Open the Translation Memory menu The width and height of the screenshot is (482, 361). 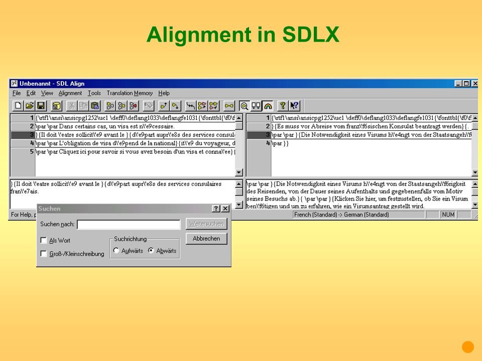pyautogui.click(x=130, y=93)
